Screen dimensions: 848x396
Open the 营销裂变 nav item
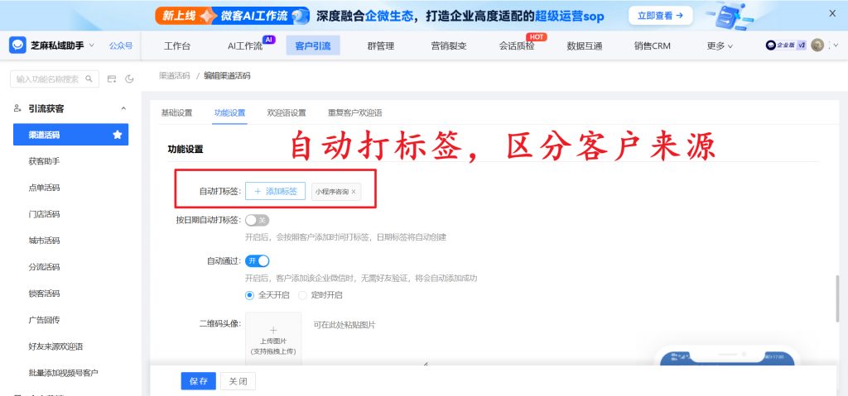coord(448,46)
